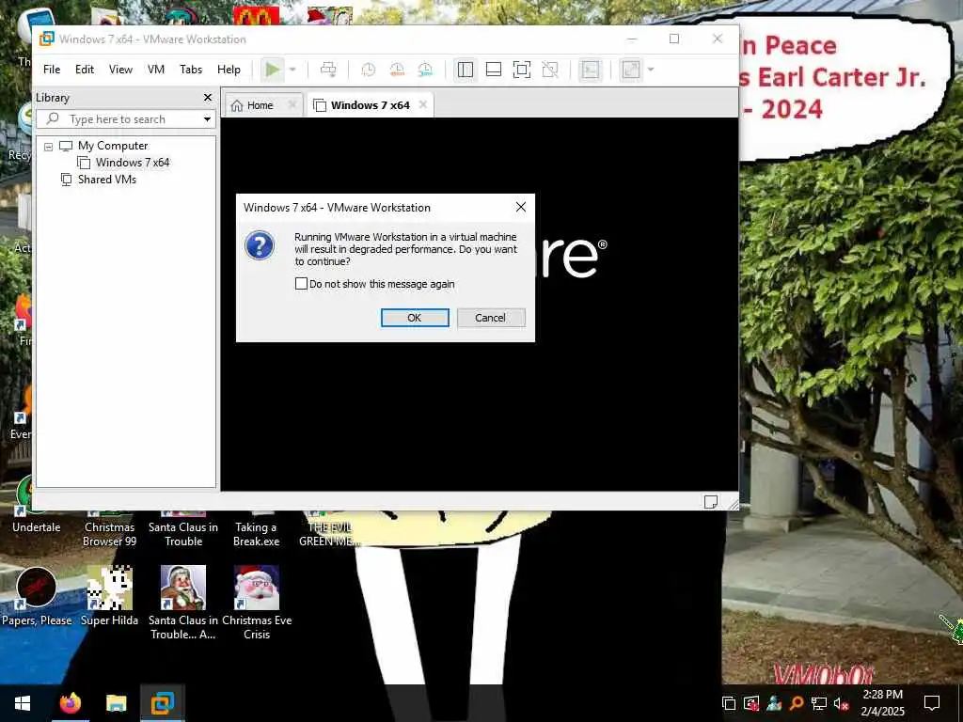This screenshot has width=963, height=722.
Task: Click OK in the VMware dialog
Action: (x=415, y=318)
